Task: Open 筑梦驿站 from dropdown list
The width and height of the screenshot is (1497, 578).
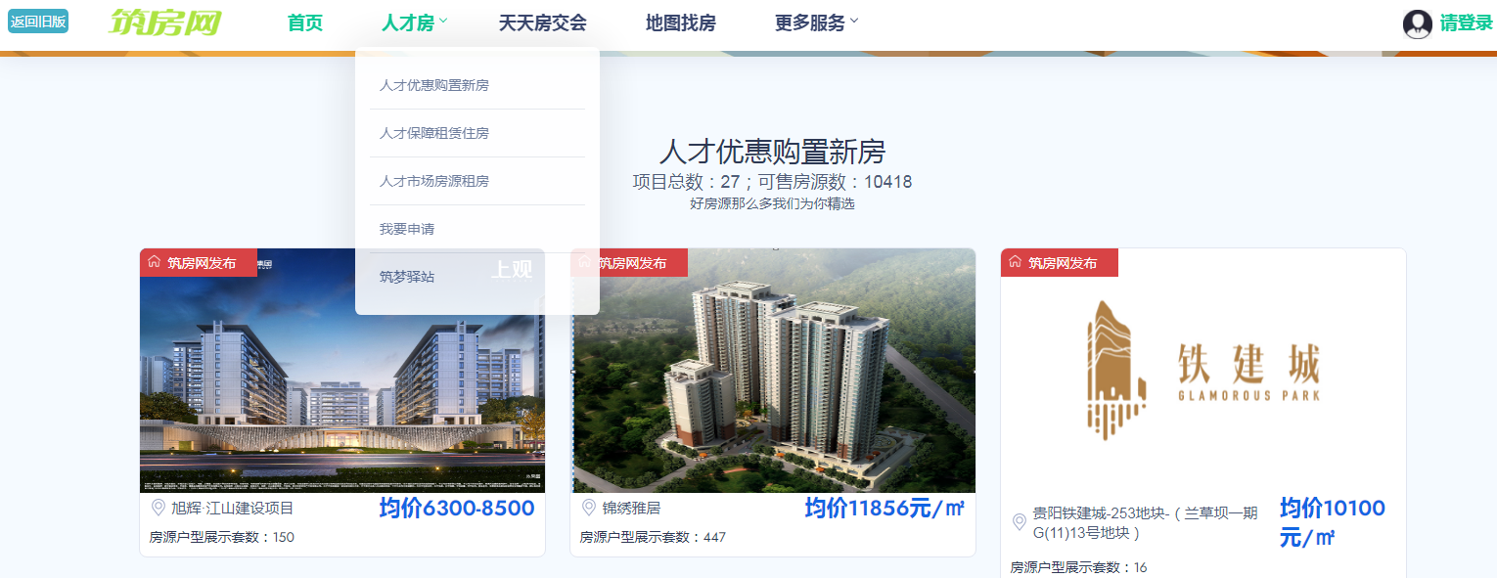Action: pyautogui.click(x=407, y=277)
